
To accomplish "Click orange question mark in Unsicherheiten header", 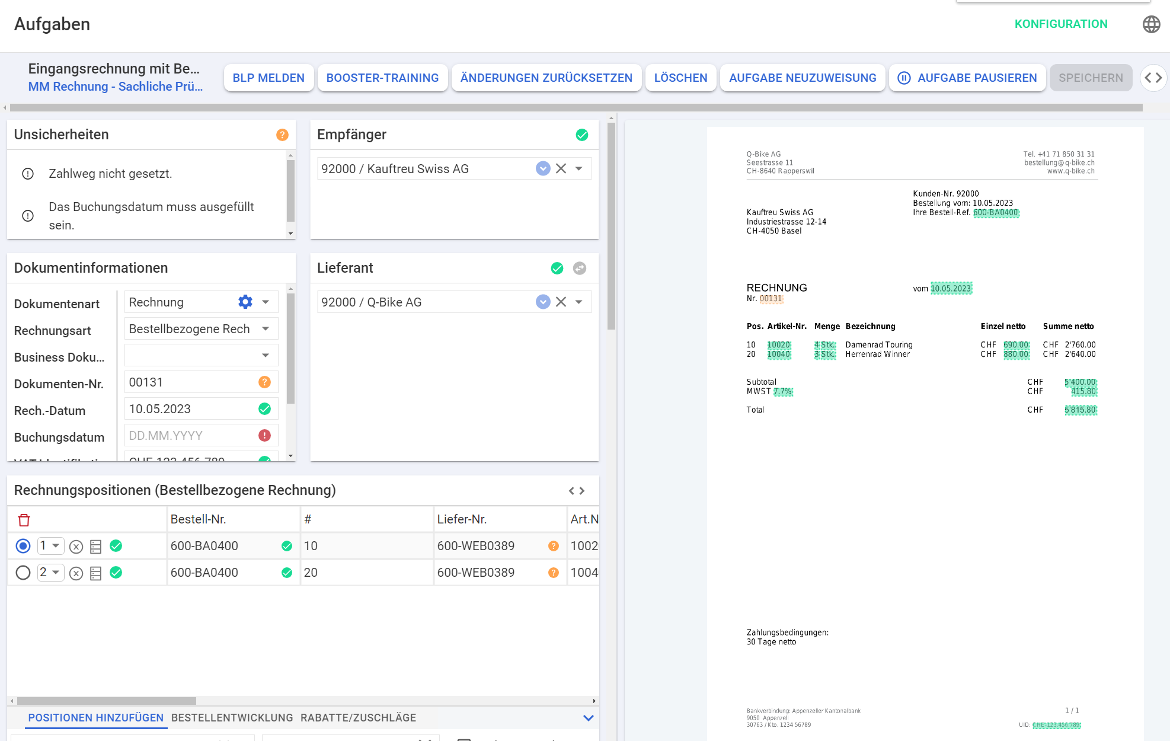I will tap(282, 135).
